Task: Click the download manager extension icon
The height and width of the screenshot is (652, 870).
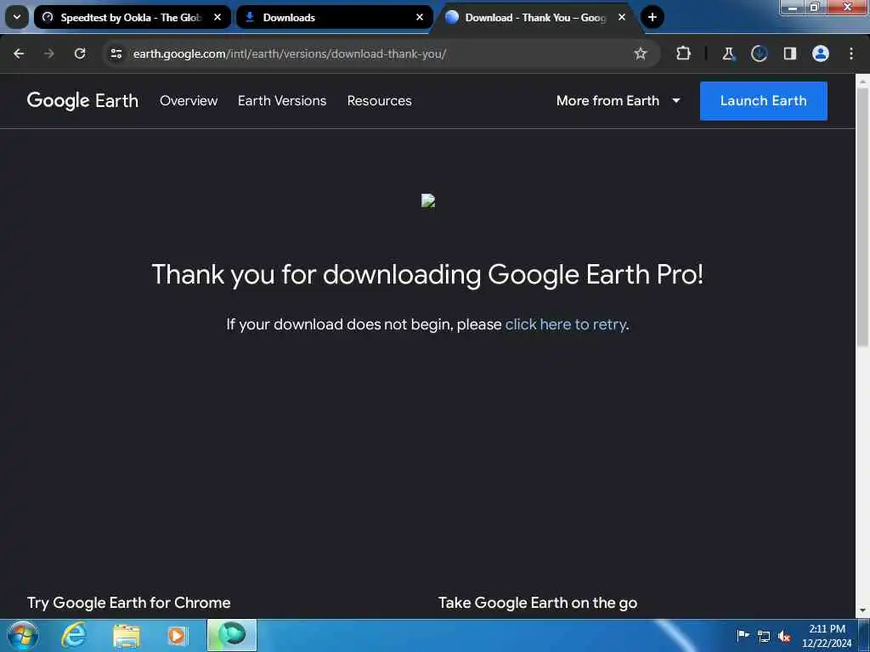Action: (x=759, y=53)
